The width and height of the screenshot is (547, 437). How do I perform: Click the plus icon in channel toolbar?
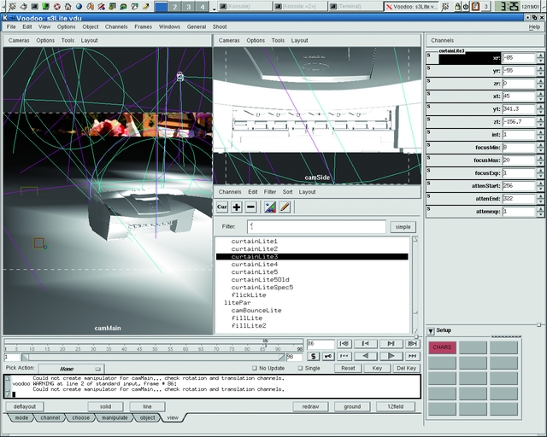[237, 207]
